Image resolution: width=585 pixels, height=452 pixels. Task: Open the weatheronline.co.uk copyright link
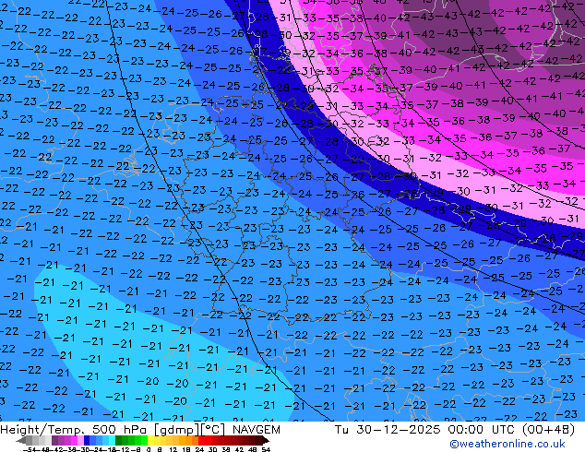507,444
